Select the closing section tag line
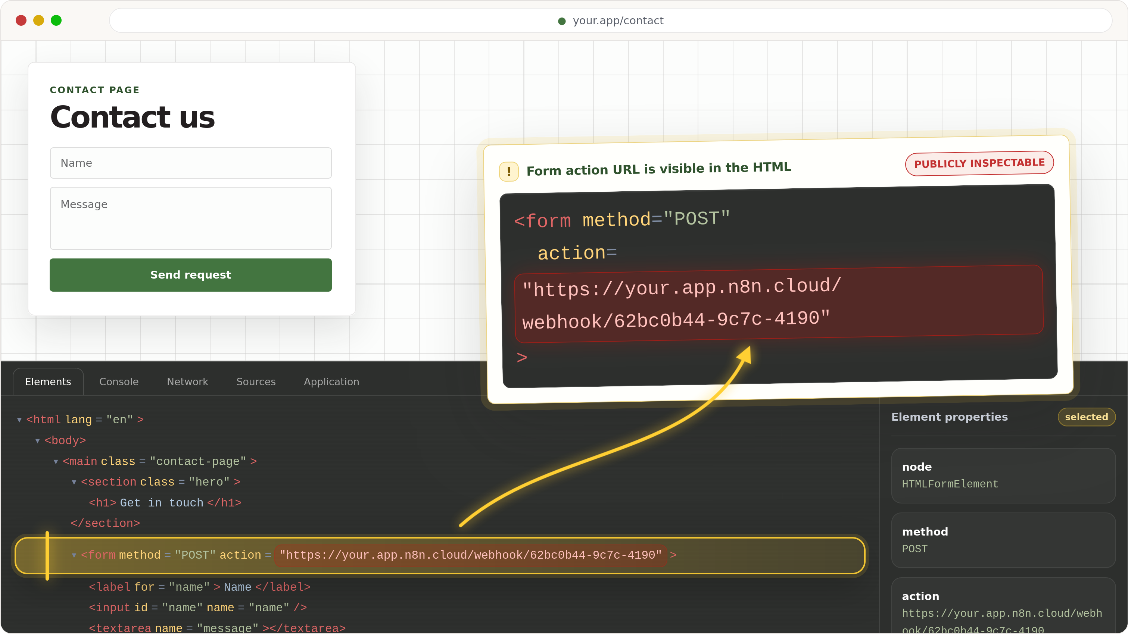Screen dimensions: 1128x634 [x=105, y=523]
